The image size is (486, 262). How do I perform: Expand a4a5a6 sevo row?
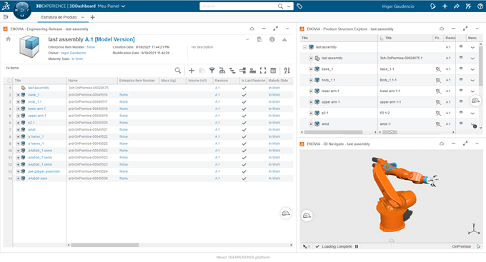[18, 178]
